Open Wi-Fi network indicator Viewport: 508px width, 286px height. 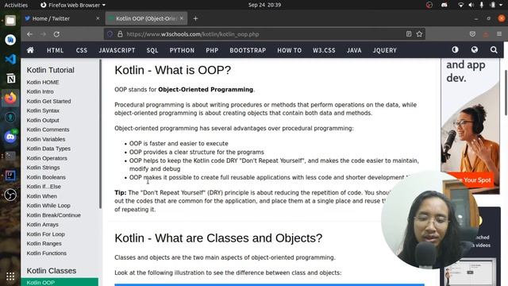point(460,5)
